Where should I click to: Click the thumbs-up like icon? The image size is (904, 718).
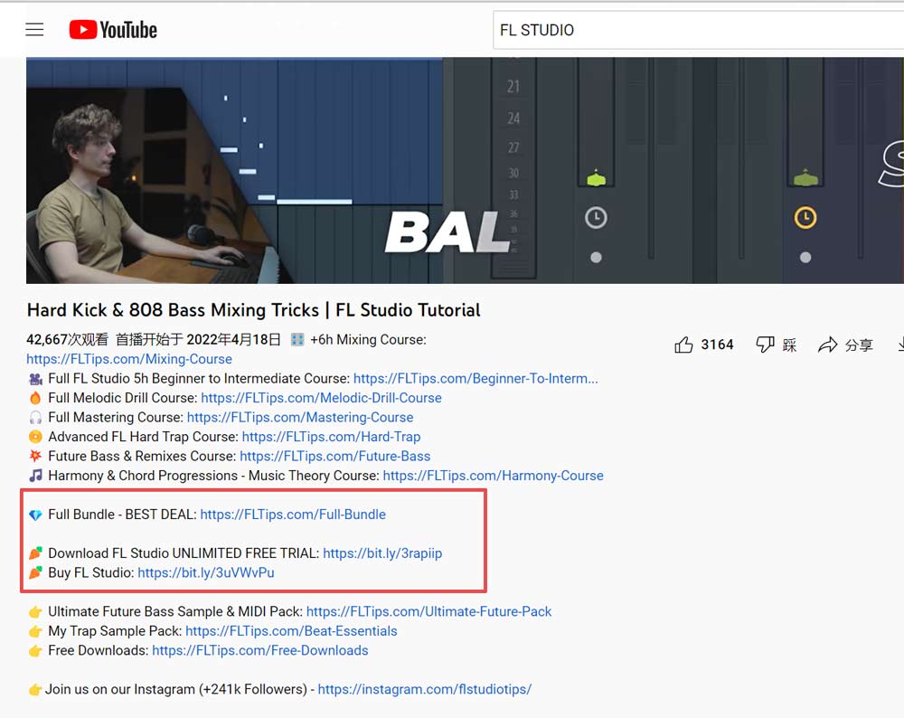(x=684, y=345)
